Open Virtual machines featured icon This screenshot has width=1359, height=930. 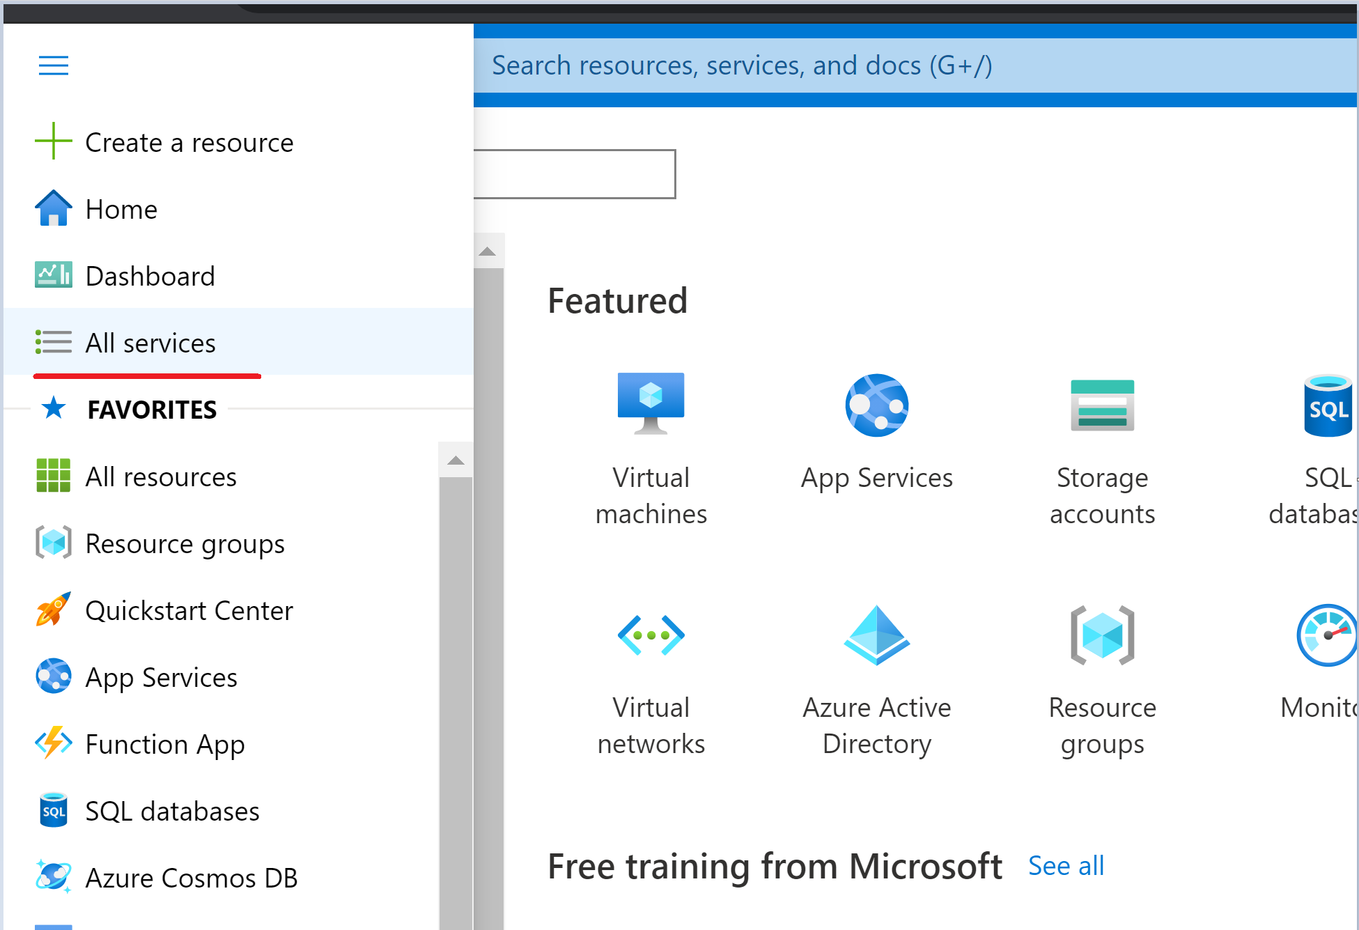651,403
